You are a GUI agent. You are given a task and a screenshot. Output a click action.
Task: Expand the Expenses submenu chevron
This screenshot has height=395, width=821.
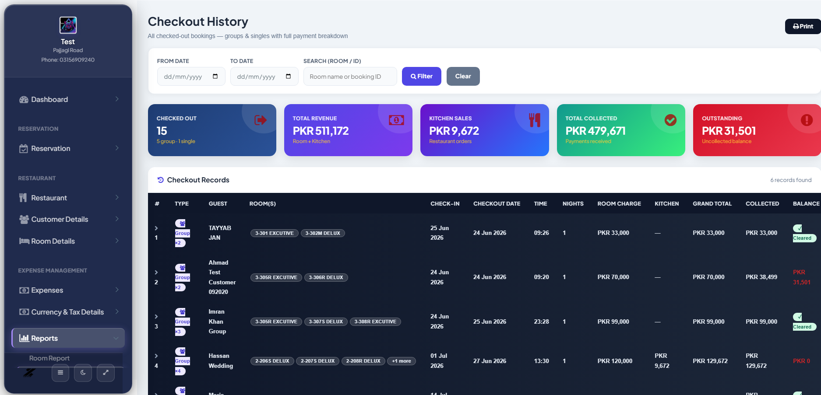click(x=117, y=290)
